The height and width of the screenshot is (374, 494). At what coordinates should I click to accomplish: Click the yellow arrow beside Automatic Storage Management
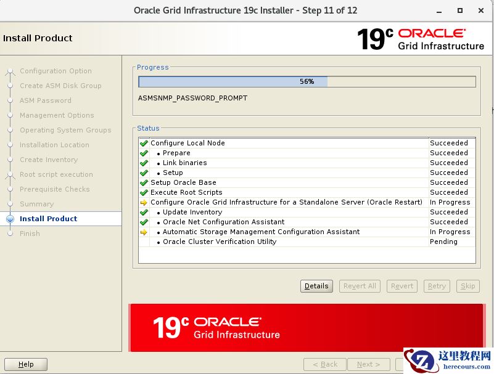144,232
